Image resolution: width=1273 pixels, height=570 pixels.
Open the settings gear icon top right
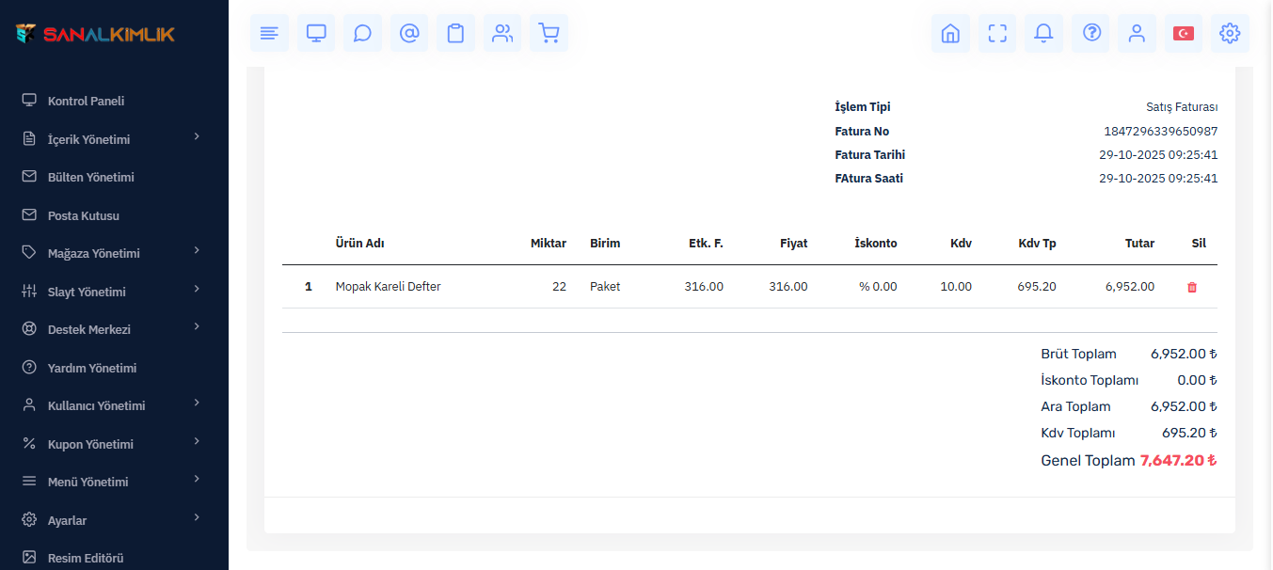coord(1230,34)
